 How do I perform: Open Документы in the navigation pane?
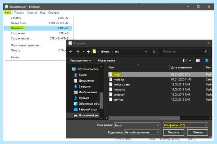click(x=84, y=81)
